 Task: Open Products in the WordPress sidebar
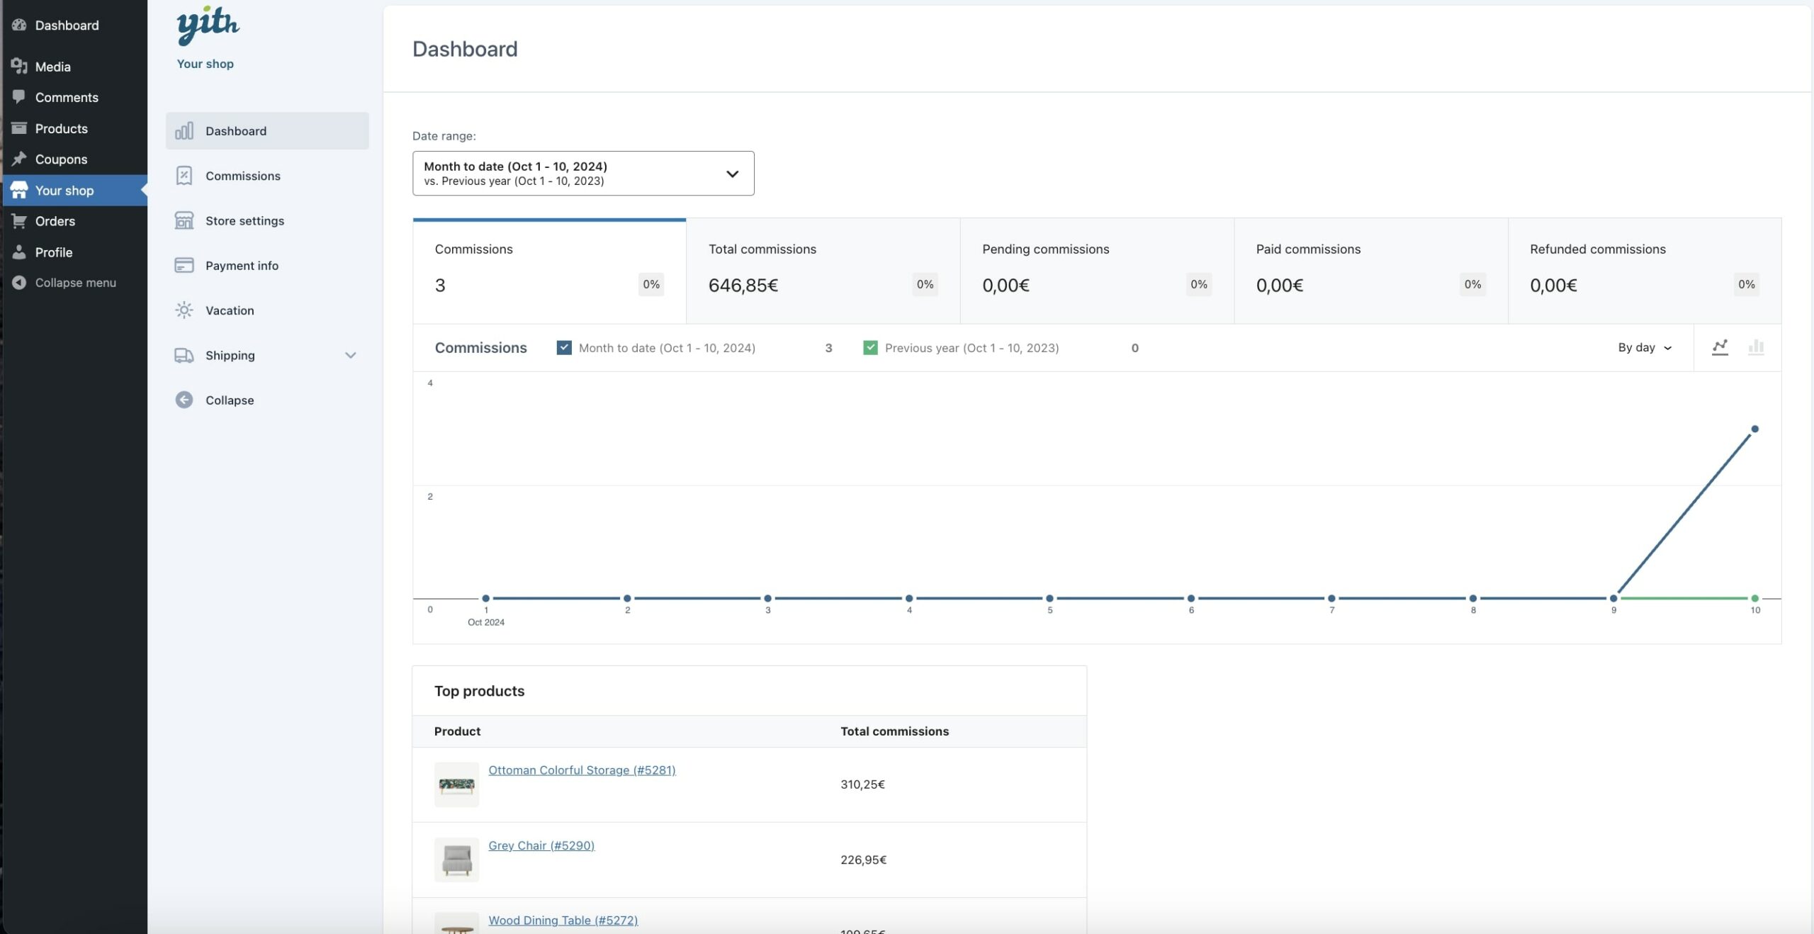(74, 128)
